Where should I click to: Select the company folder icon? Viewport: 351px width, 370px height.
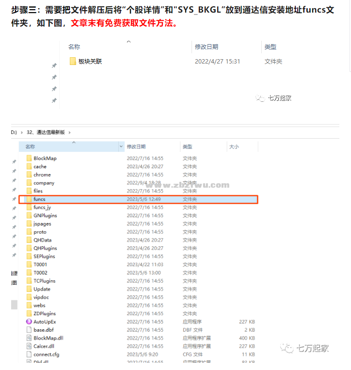coord(29,183)
